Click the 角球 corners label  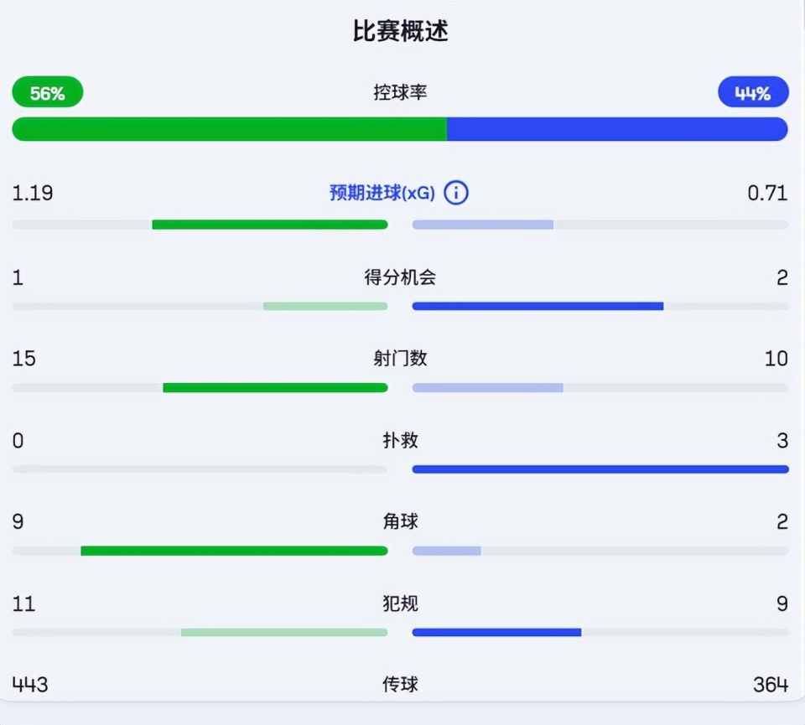pos(402,521)
